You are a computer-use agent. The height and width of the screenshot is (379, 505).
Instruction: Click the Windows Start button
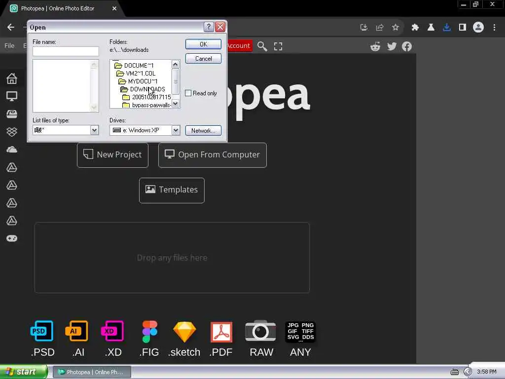(23, 372)
